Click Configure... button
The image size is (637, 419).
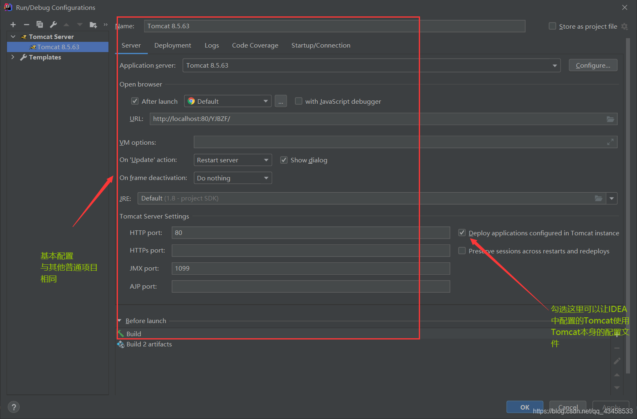[x=593, y=65]
